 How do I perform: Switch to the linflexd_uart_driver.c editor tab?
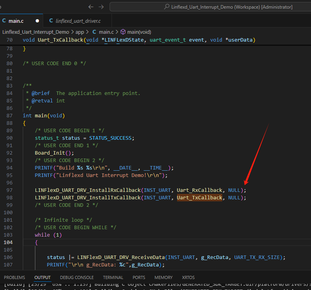[x=78, y=21]
